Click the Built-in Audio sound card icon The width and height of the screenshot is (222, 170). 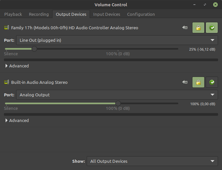[x=7, y=82]
